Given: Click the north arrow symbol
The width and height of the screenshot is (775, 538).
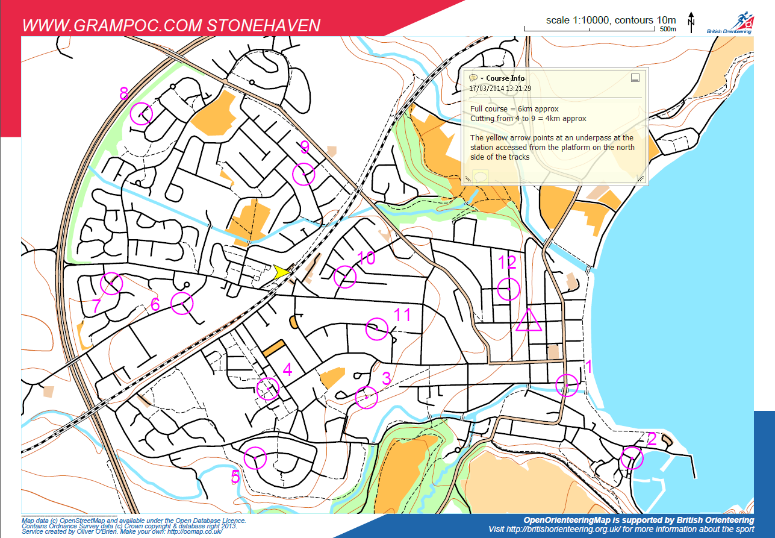Looking at the screenshot, I should tap(691, 21).
